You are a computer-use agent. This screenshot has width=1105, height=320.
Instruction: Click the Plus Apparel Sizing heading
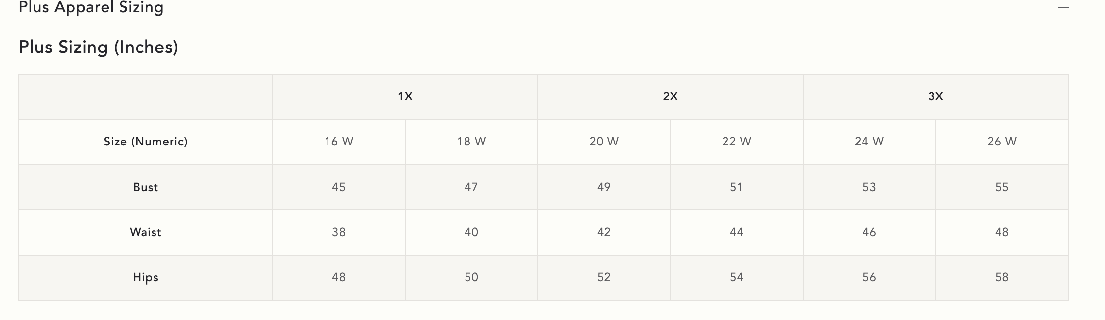pos(91,7)
